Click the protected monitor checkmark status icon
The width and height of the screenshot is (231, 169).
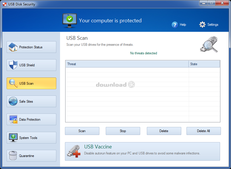click(70, 21)
